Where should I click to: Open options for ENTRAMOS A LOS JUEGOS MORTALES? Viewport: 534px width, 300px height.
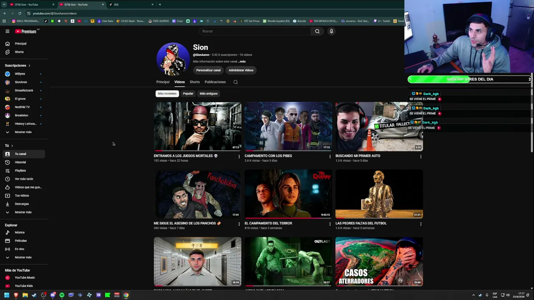pos(239,157)
